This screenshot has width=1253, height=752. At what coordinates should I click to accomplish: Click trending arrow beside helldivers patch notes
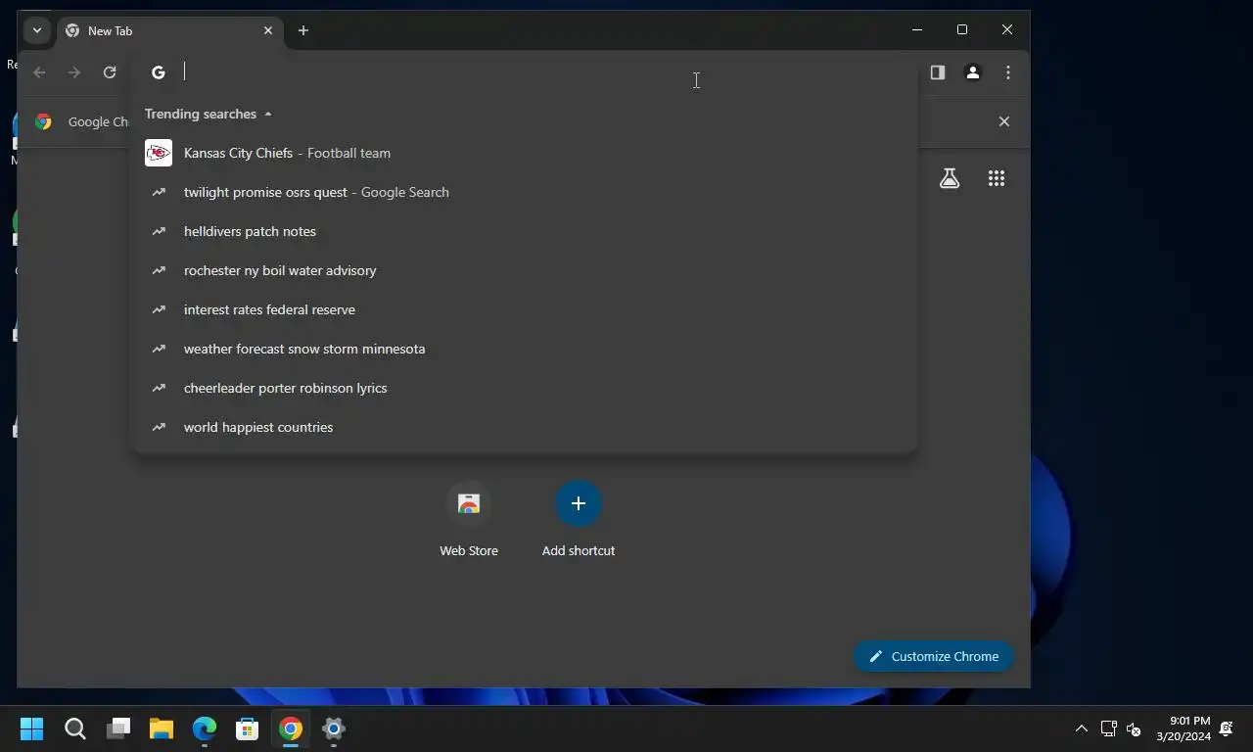[159, 231]
